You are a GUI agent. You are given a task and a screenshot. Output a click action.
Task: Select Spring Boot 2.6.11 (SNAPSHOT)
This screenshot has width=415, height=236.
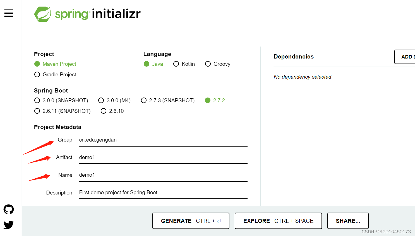coord(63,111)
